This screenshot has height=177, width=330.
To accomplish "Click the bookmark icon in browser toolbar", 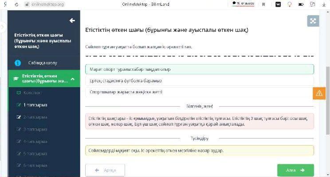I will (263, 4).
